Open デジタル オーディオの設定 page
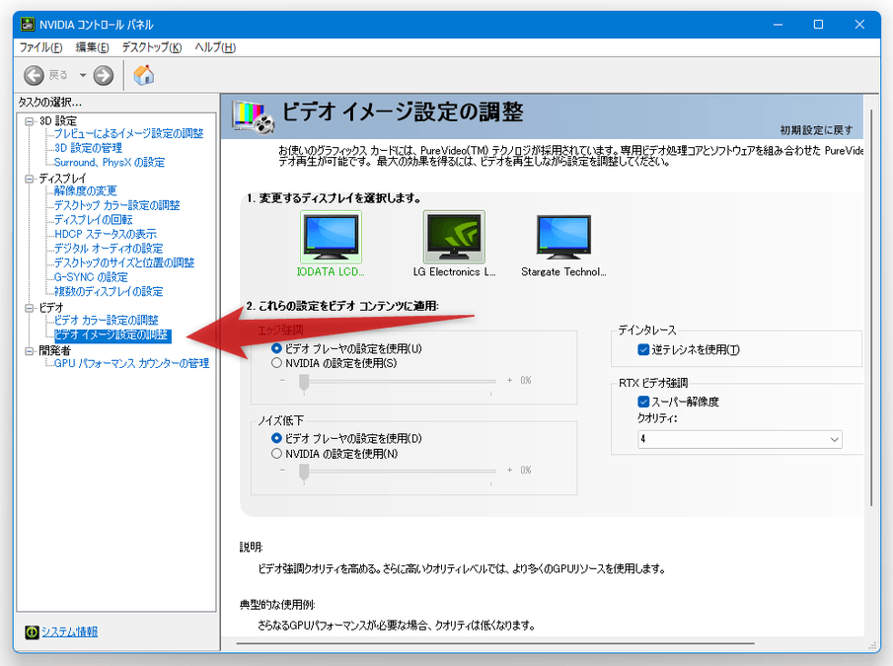The height and width of the screenshot is (666, 893). click(x=109, y=249)
